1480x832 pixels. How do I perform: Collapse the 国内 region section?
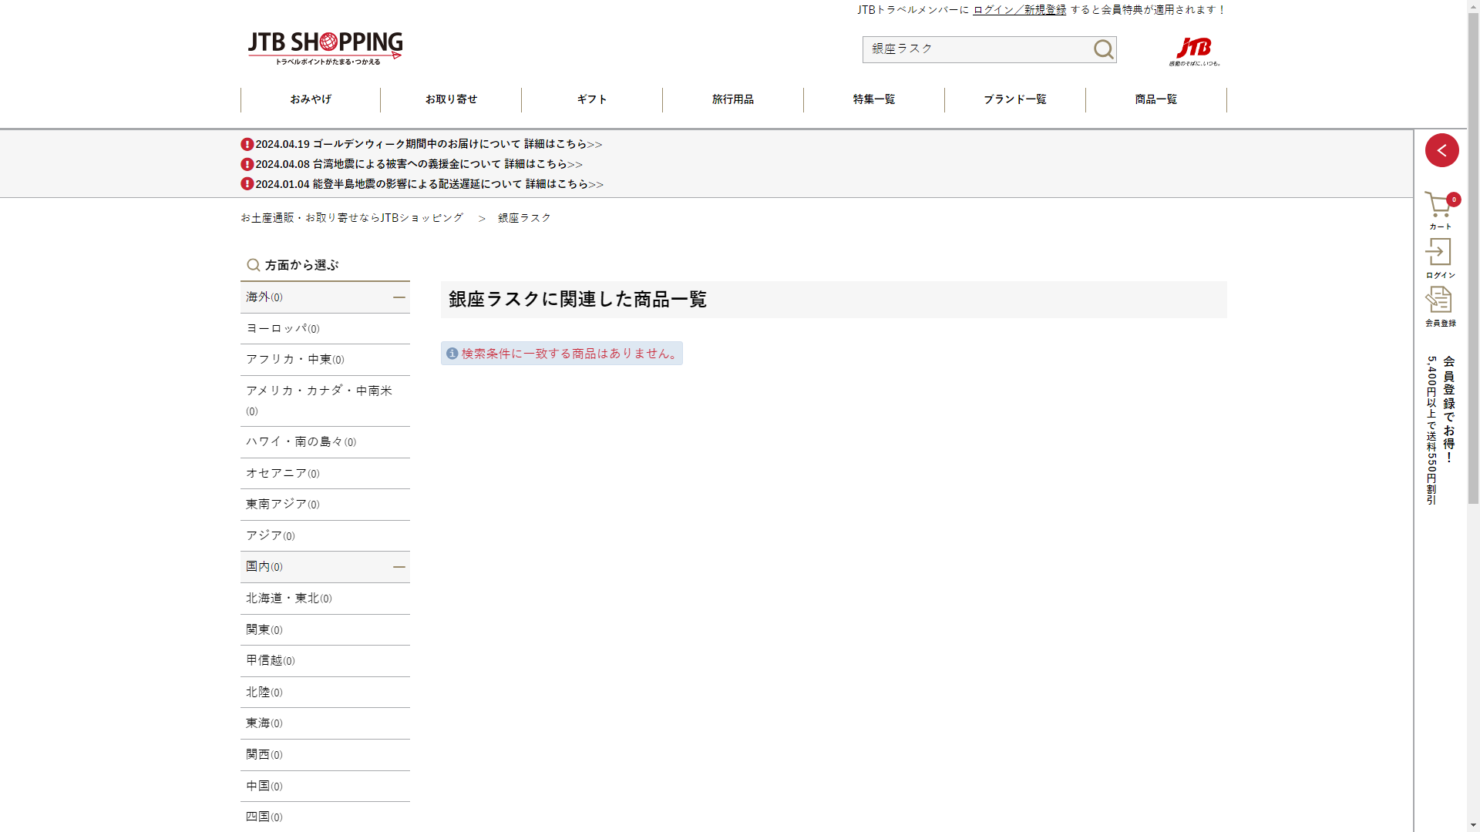399,567
